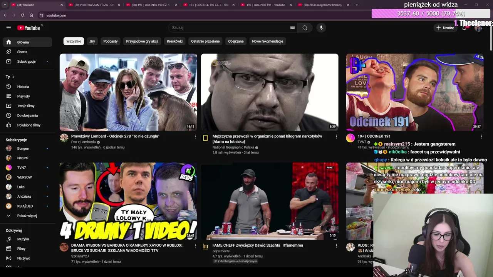Start voice search with microphone icon

tap(321, 28)
